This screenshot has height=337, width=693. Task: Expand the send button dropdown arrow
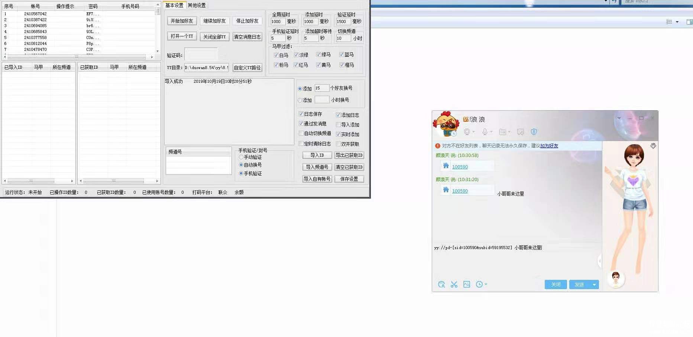pos(594,285)
